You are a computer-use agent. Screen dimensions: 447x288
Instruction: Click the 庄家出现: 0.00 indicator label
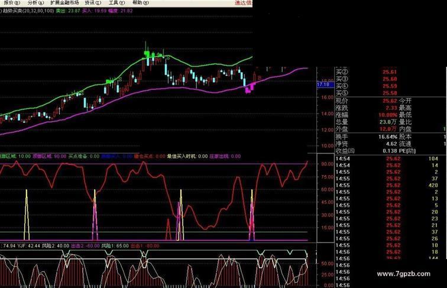225,156
